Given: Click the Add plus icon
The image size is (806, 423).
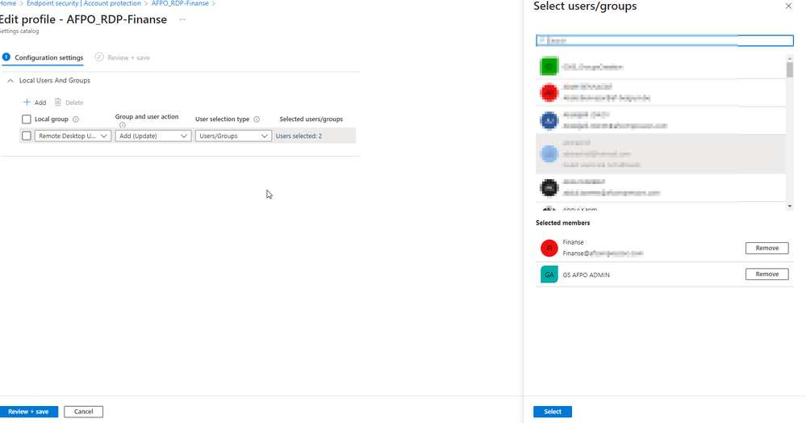Looking at the screenshot, I should pyautogui.click(x=27, y=102).
